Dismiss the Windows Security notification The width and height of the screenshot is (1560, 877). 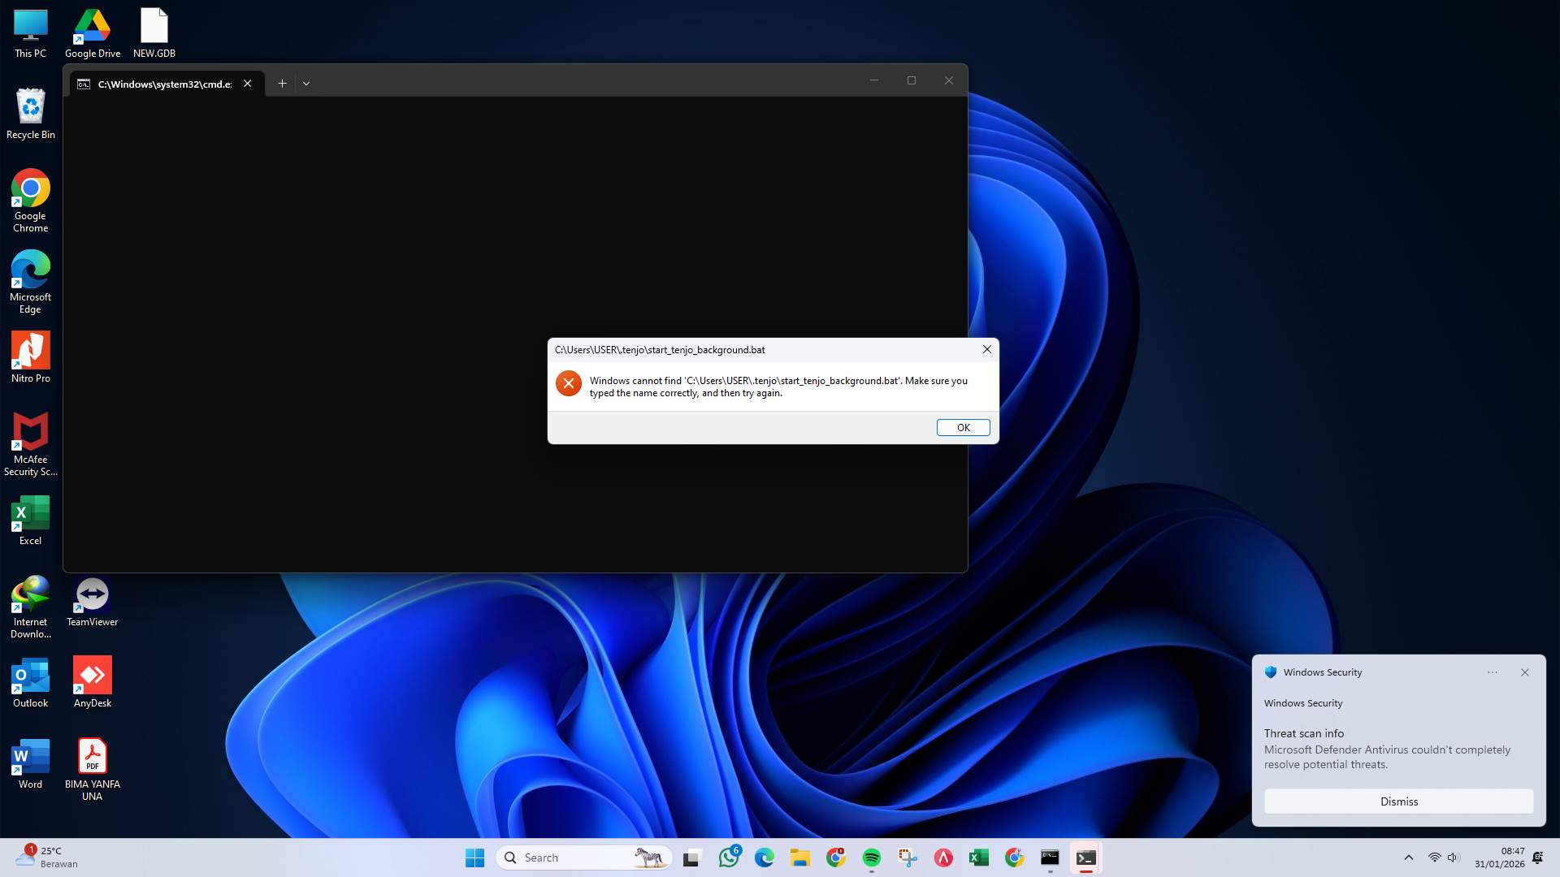[x=1397, y=801]
